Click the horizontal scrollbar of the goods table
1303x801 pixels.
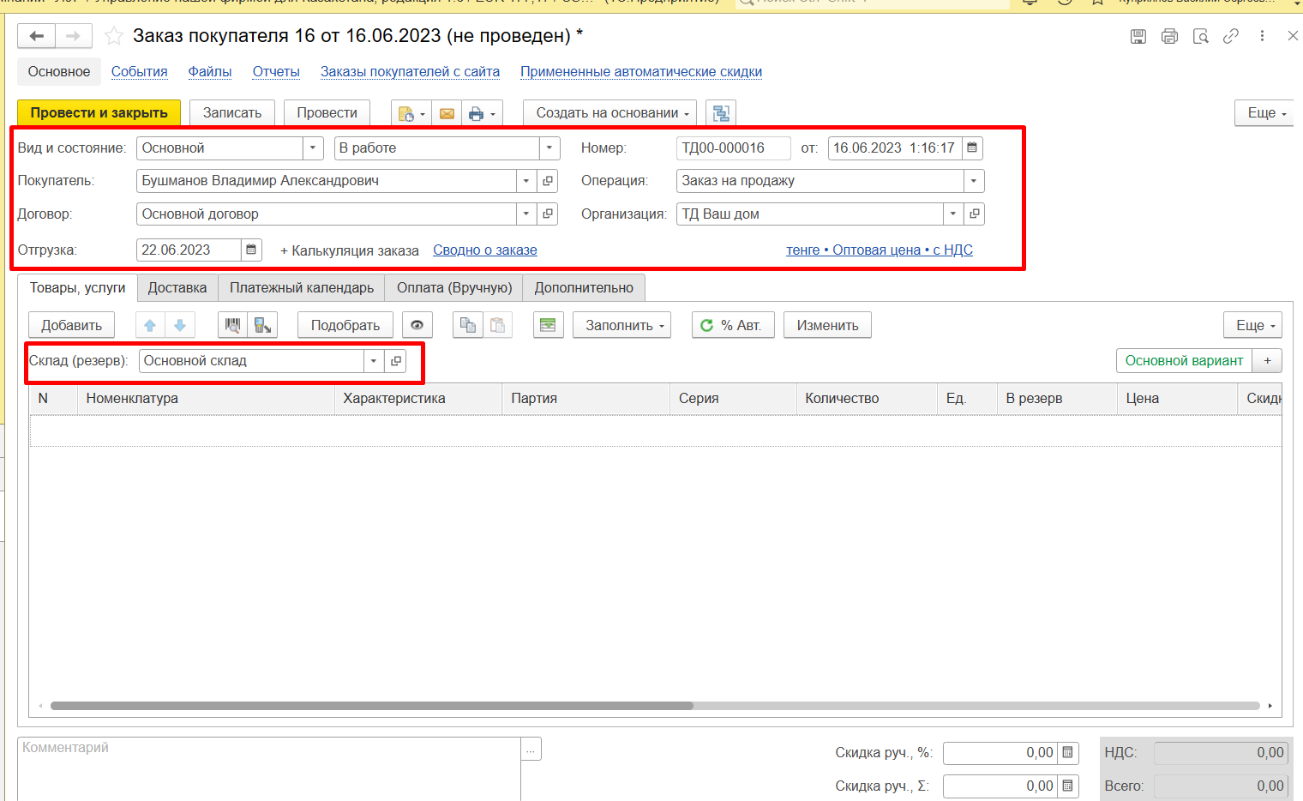coord(371,706)
